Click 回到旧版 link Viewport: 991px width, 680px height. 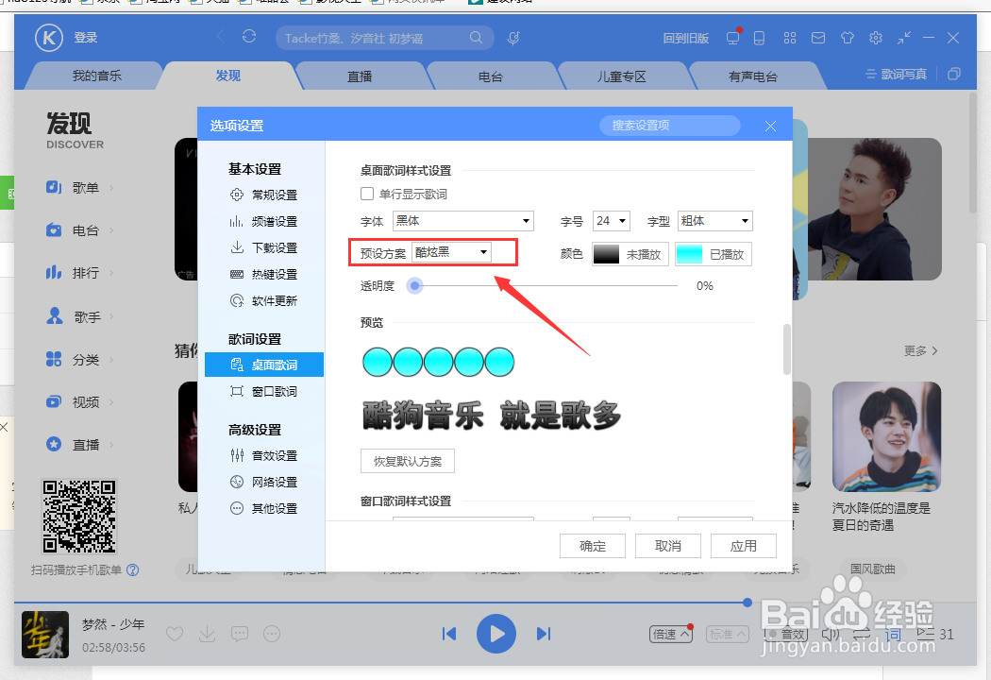[686, 38]
